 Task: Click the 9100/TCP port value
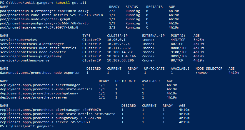pos(179,52)
